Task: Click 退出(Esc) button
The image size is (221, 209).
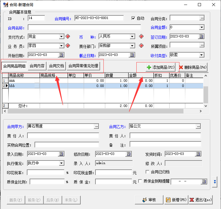Action: [x=201, y=200]
